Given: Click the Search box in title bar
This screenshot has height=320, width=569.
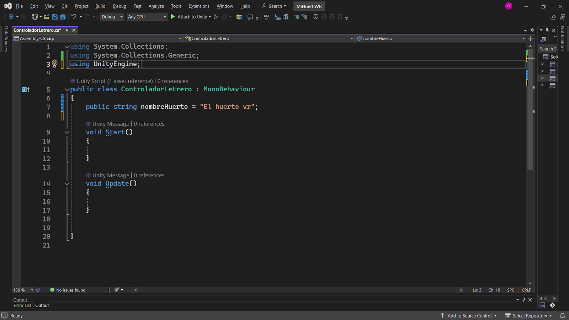Looking at the screenshot, I should point(274,6).
